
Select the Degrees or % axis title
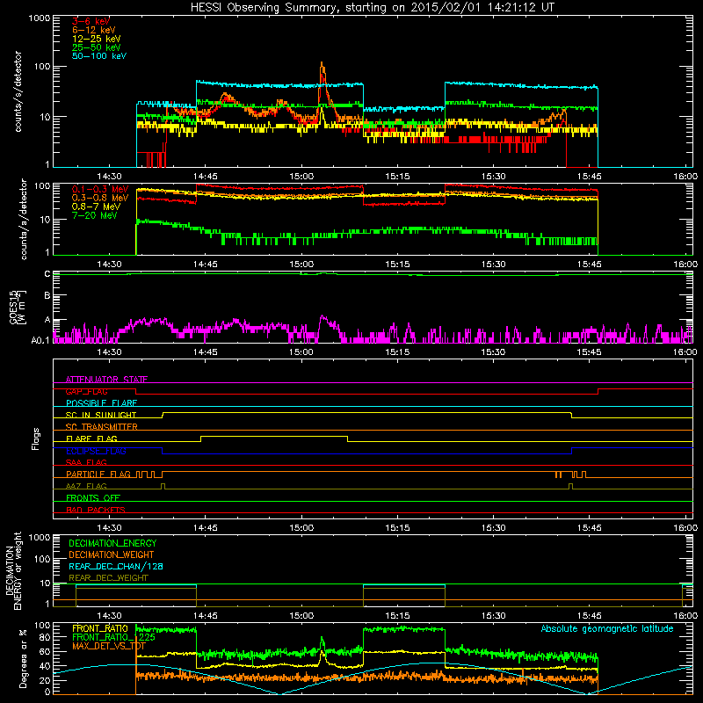[x=23, y=658]
